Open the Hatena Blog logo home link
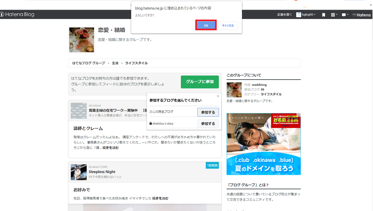Image resolution: width=373 pixels, height=211 pixels. [17, 15]
